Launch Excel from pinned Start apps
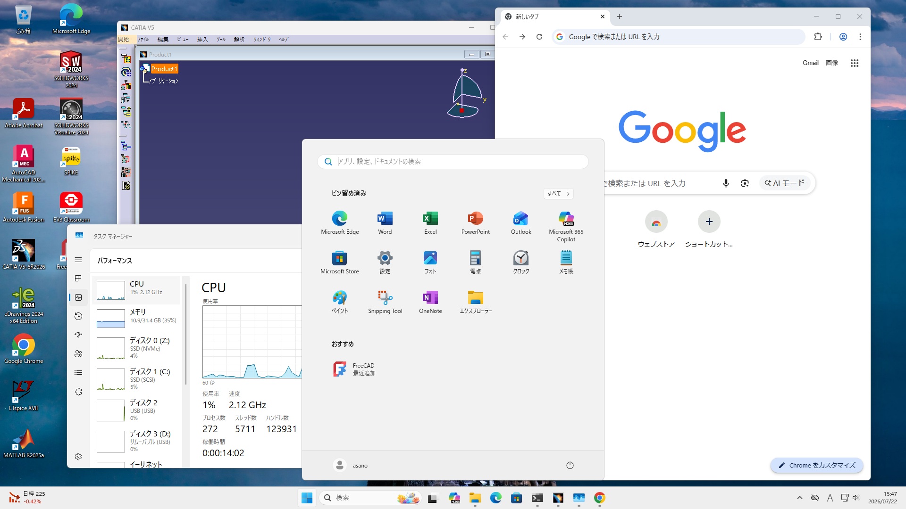The width and height of the screenshot is (906, 509). (x=430, y=223)
